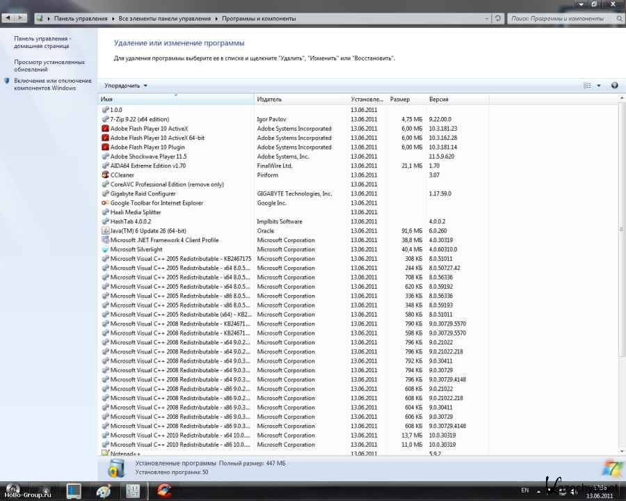Expand the view options dropdown arrow
This screenshot has width=626, height=501.
coord(599,86)
